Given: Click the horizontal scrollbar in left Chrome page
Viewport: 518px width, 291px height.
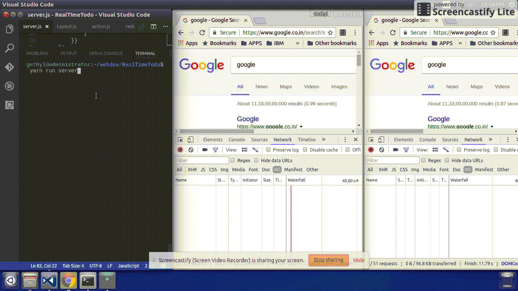Looking at the screenshot, I should coord(217,131).
